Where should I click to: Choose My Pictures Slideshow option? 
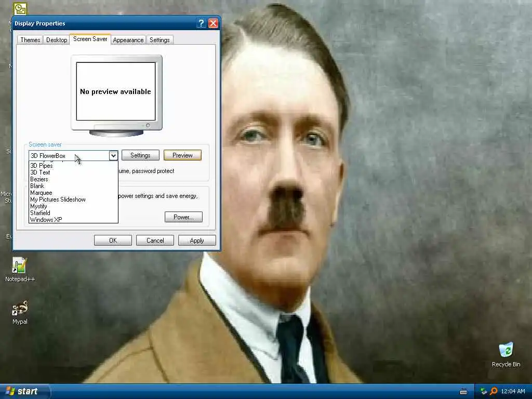tap(74, 199)
